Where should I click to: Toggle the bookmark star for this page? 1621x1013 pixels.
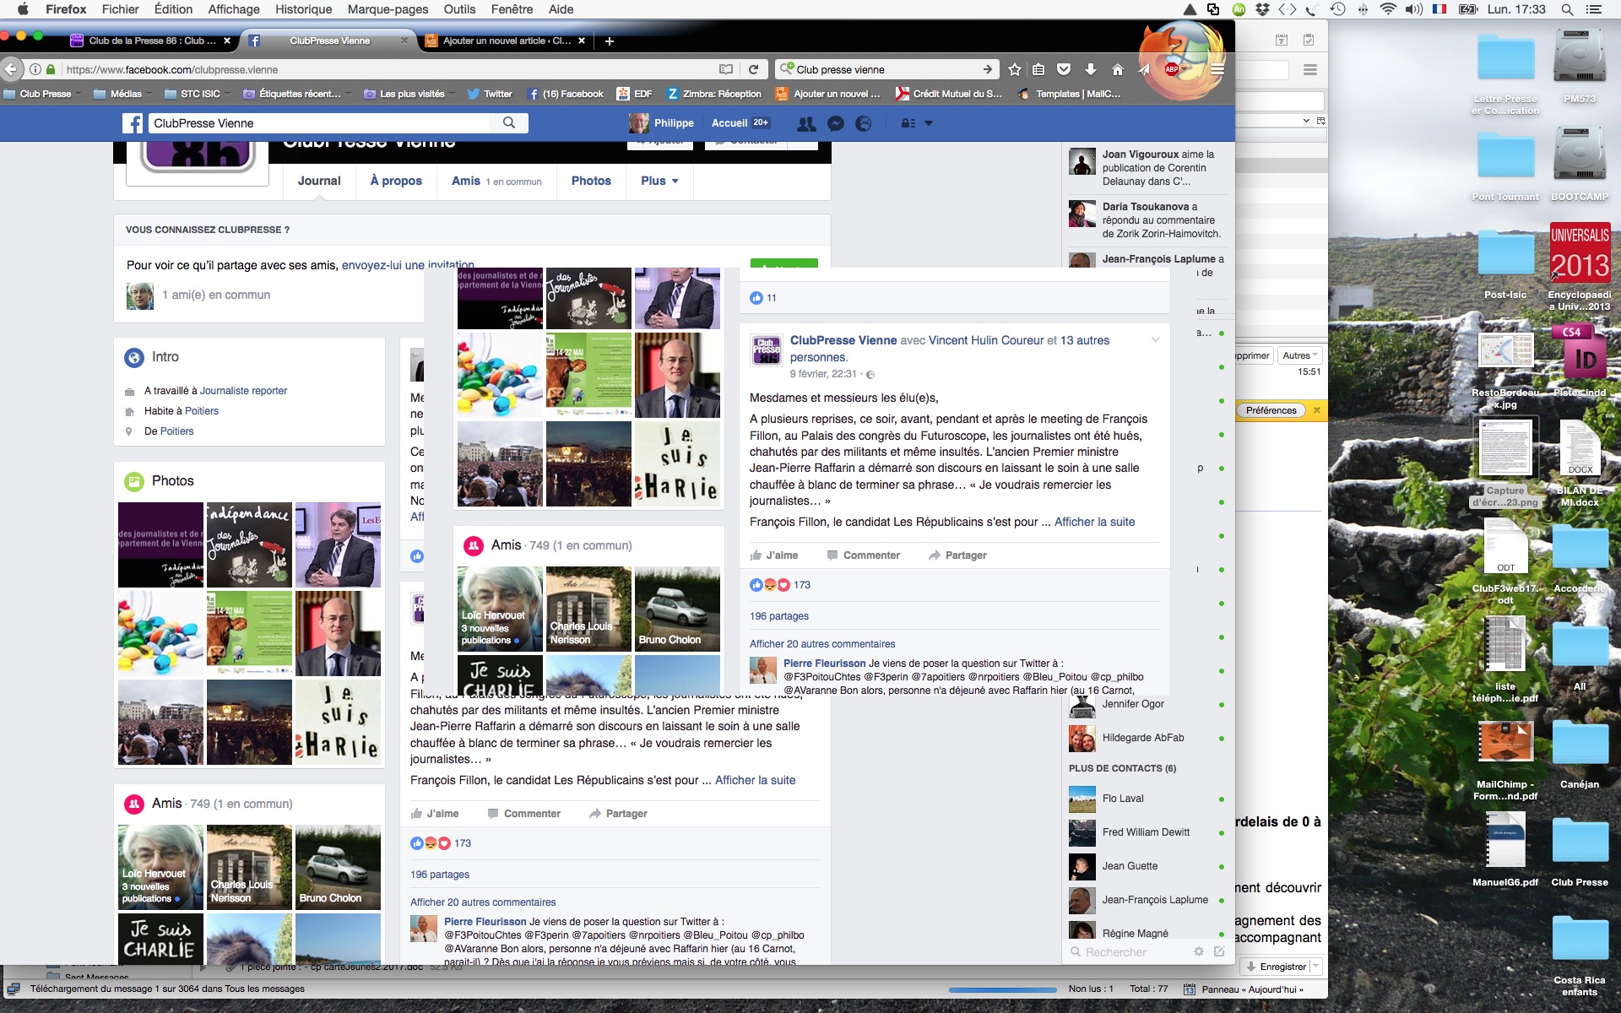pyautogui.click(x=1014, y=69)
